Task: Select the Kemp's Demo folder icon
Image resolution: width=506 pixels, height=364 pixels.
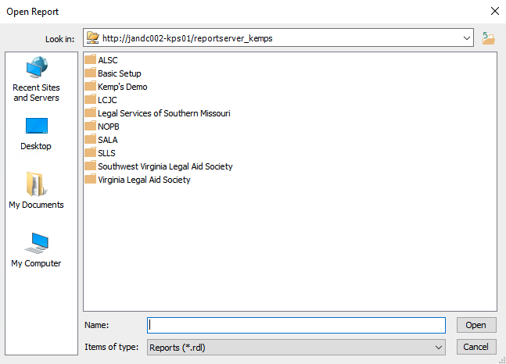Action: point(91,86)
